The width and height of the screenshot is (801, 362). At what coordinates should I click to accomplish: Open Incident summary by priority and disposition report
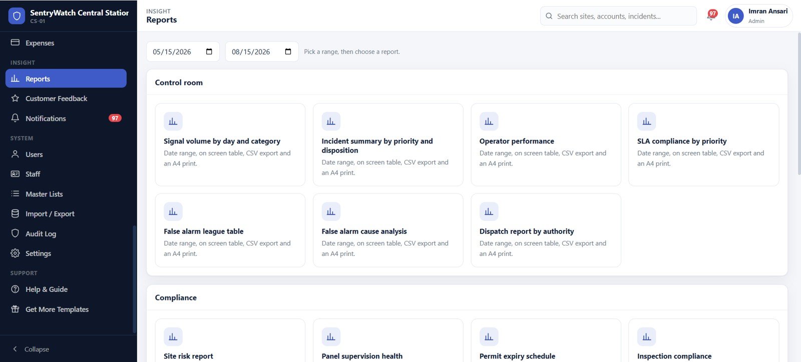click(388, 144)
